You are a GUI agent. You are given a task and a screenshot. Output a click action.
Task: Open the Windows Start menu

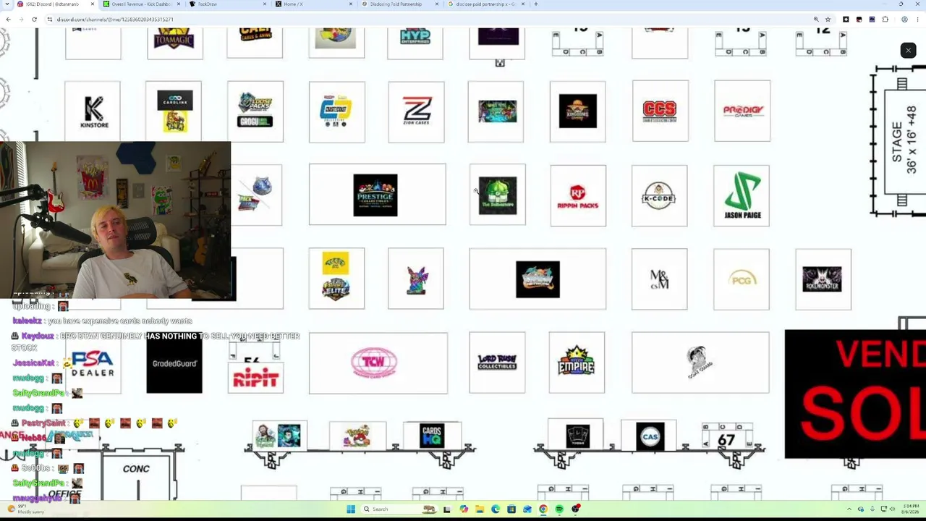(351, 509)
